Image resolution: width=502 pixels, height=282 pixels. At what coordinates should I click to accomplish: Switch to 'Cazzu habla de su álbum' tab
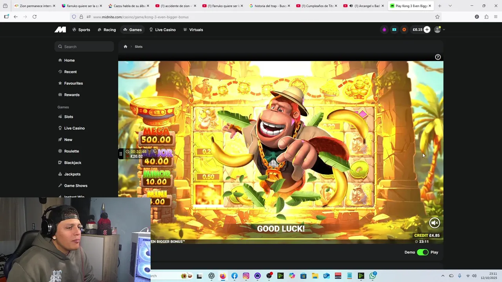(x=128, y=6)
